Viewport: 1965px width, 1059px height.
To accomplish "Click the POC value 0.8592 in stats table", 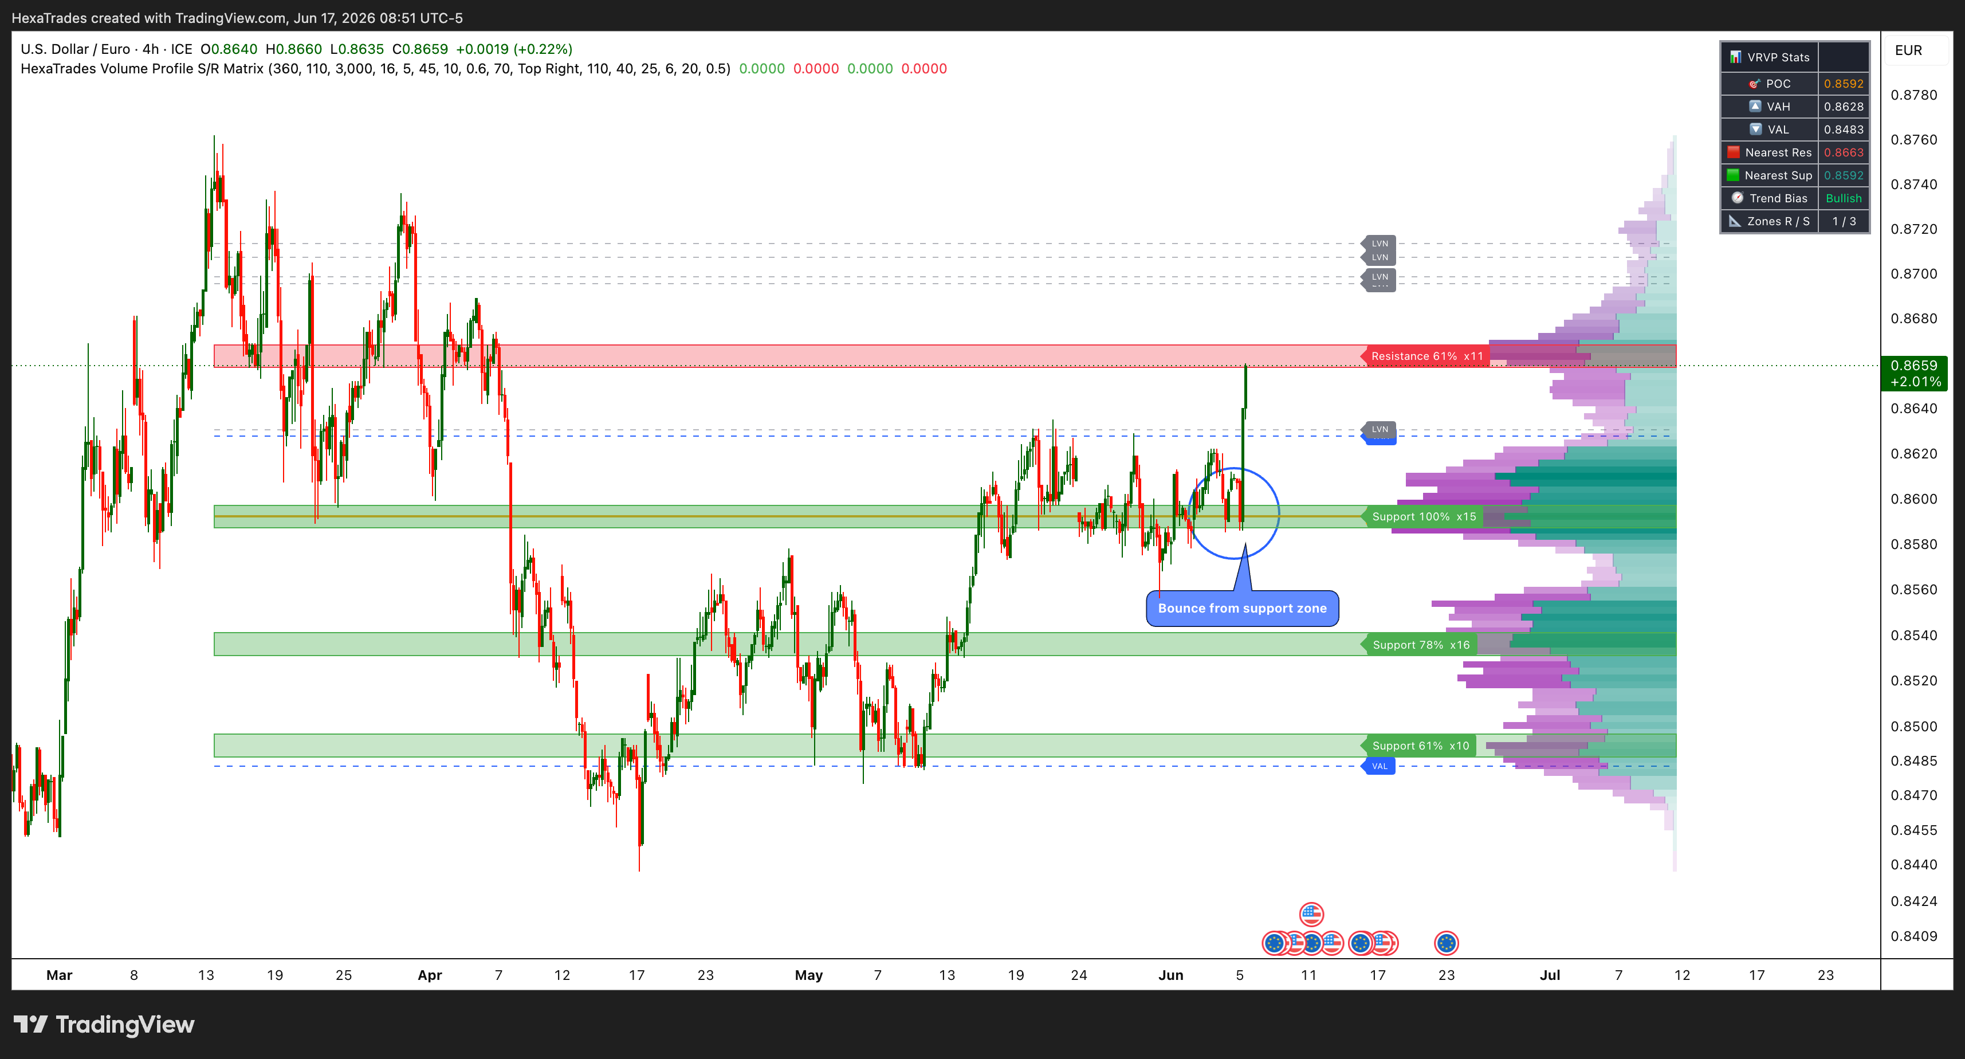I will coord(1843,84).
